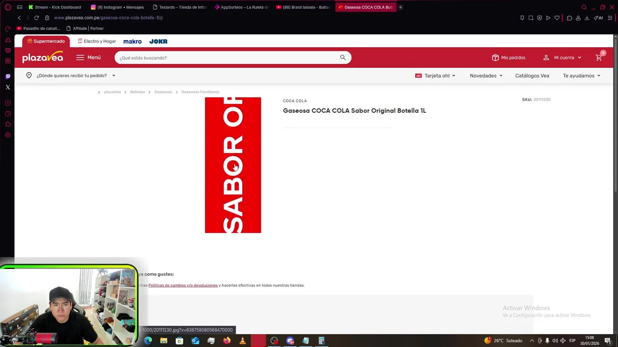Image resolution: width=618 pixels, height=347 pixels.
Task: Click the address bar URL
Action: point(108,18)
